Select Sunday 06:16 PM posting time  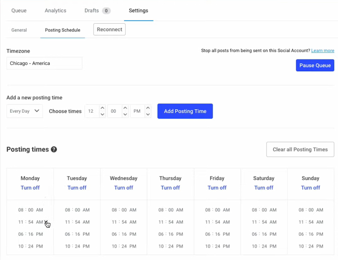coord(311,234)
